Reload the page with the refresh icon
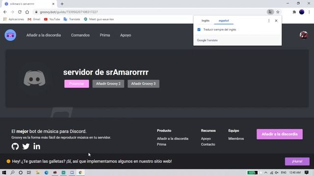Image resolution: width=314 pixels, height=176 pixels. pyautogui.click(x=20, y=12)
